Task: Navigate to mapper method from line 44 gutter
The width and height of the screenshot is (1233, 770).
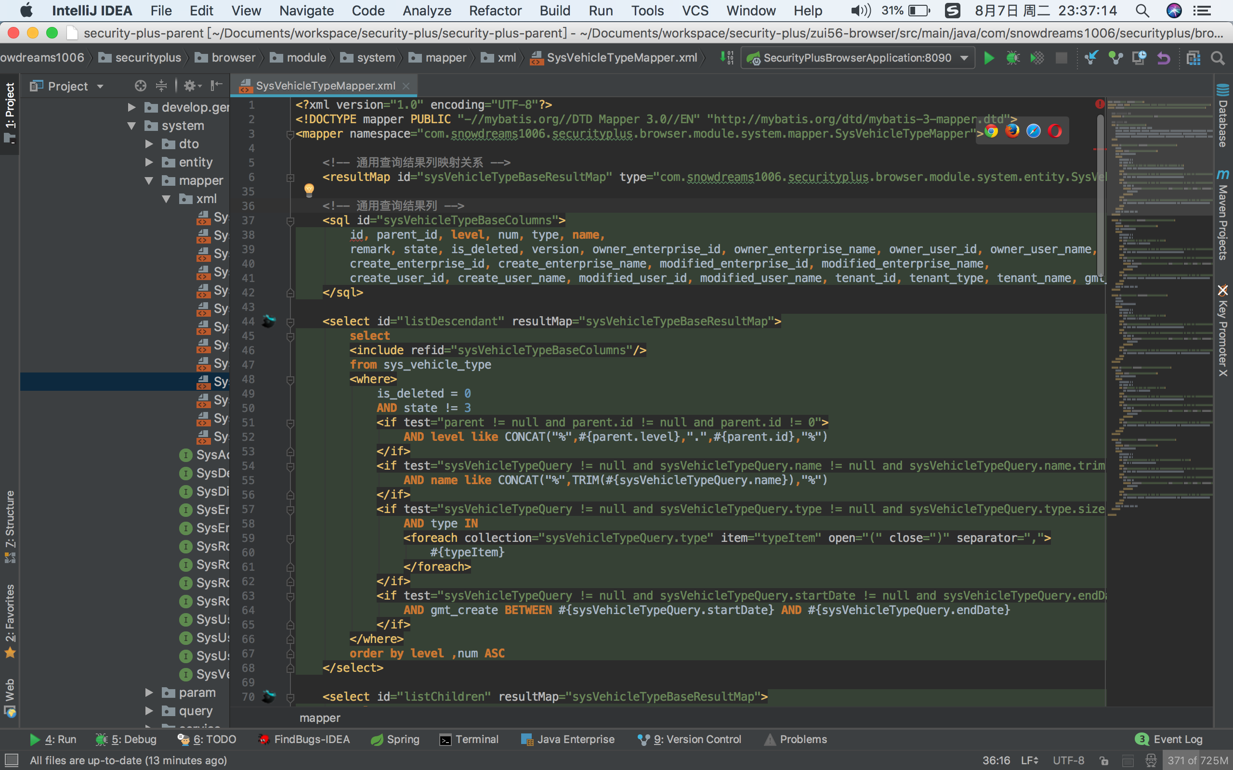Action: pos(268,321)
